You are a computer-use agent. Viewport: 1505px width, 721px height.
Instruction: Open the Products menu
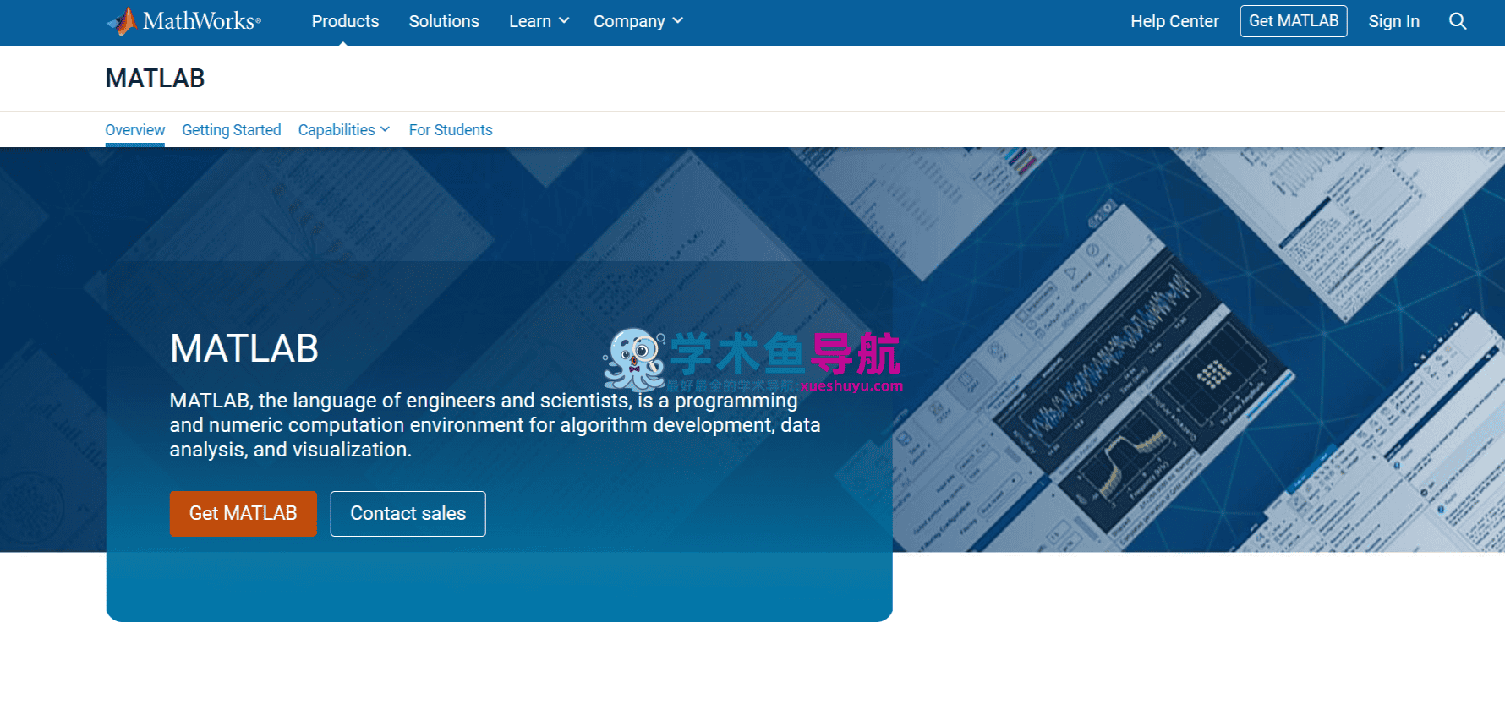pos(345,21)
